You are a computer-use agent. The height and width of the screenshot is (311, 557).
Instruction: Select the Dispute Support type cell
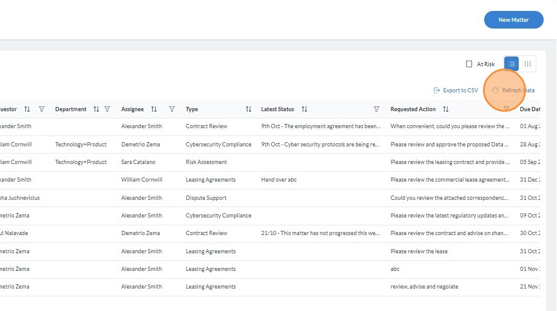click(x=206, y=198)
